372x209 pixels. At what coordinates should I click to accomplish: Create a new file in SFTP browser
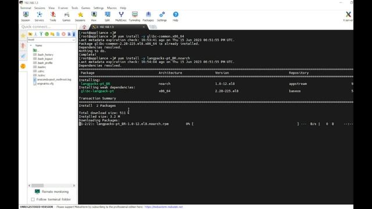(58, 34)
